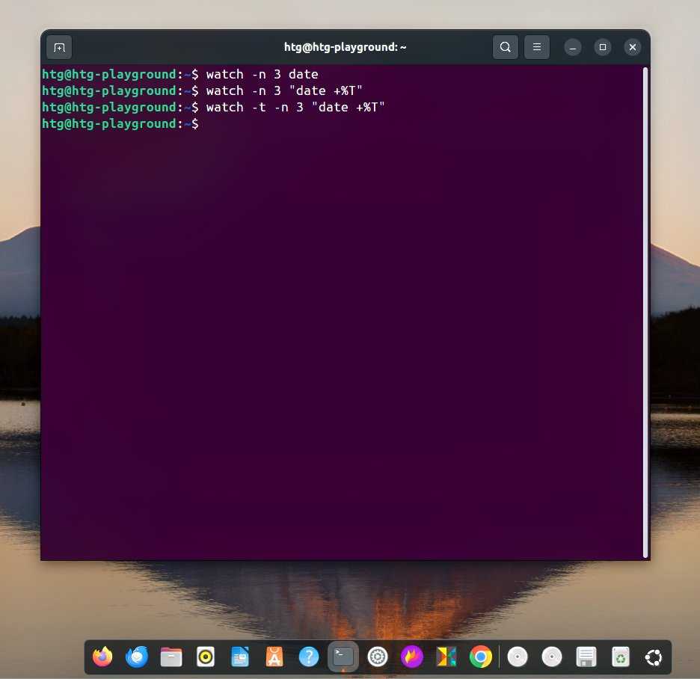Launch the purple flame app in the dock
Viewport: 700px width, 679px height.
point(411,657)
